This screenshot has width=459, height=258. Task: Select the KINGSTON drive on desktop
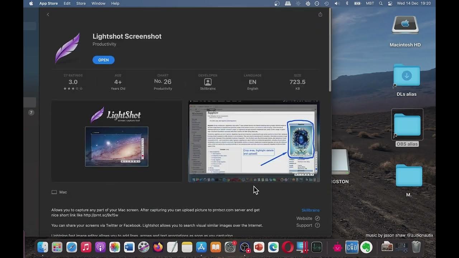click(340, 167)
